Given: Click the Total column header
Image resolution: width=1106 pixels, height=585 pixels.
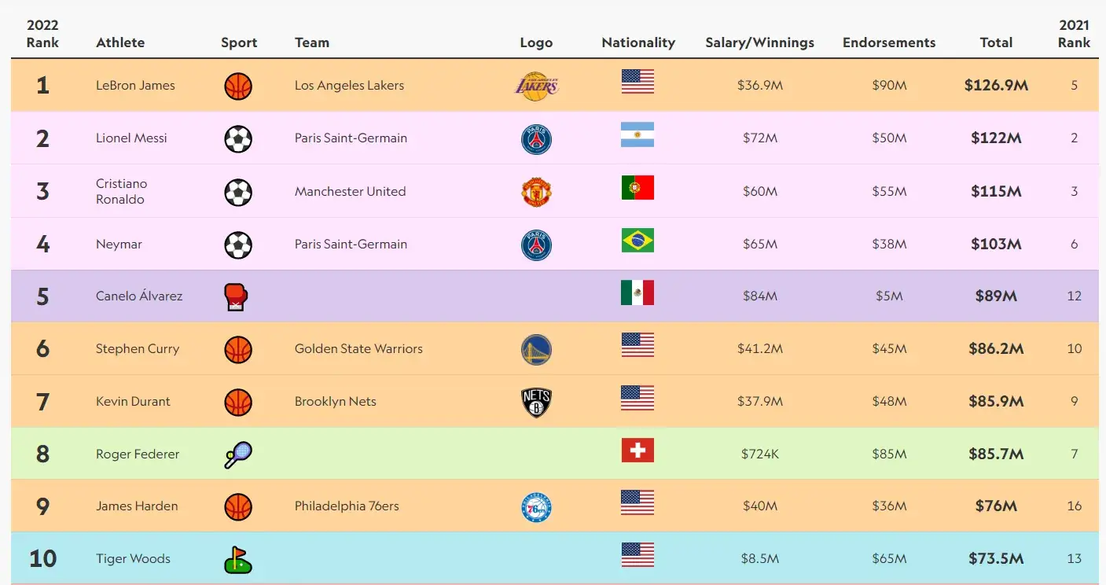Looking at the screenshot, I should click(996, 42).
